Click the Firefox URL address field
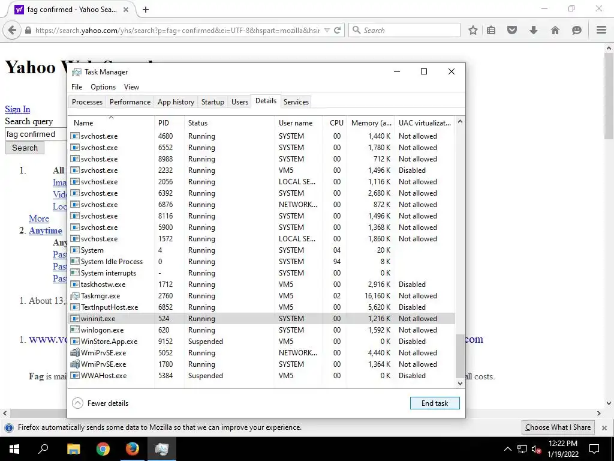Viewport: 614px width, 461px height. point(177,30)
